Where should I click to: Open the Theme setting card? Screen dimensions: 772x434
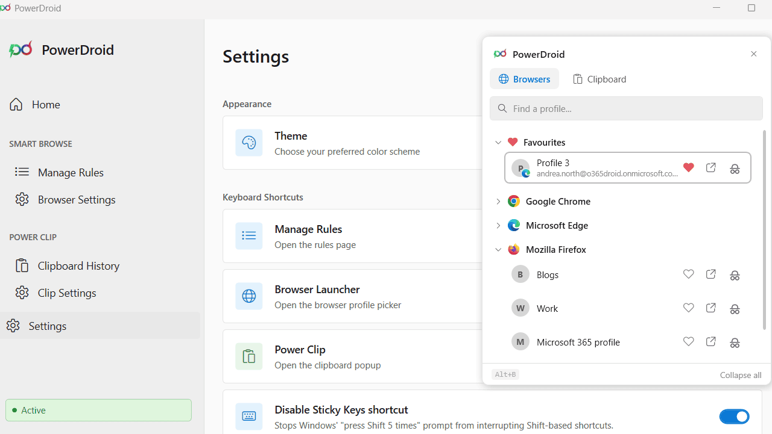coord(353,143)
